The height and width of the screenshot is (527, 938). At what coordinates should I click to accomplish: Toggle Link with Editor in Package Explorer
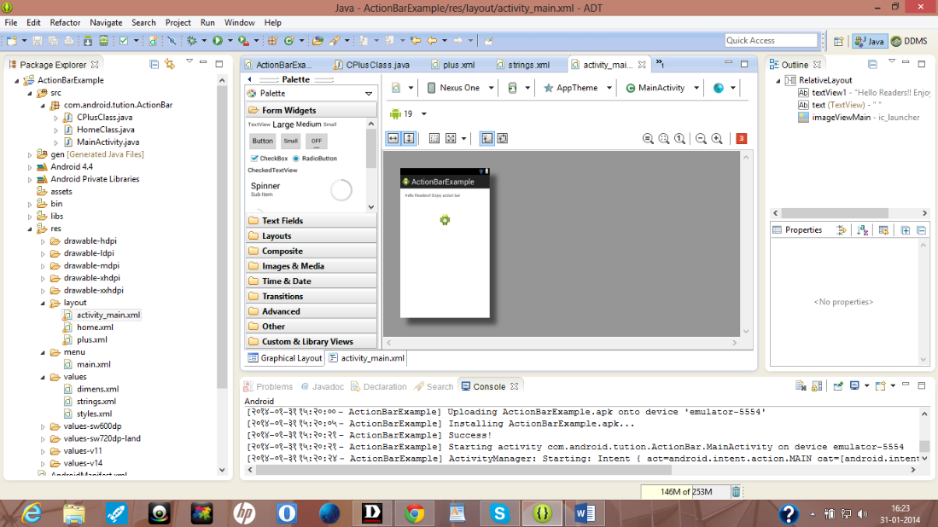pos(170,64)
